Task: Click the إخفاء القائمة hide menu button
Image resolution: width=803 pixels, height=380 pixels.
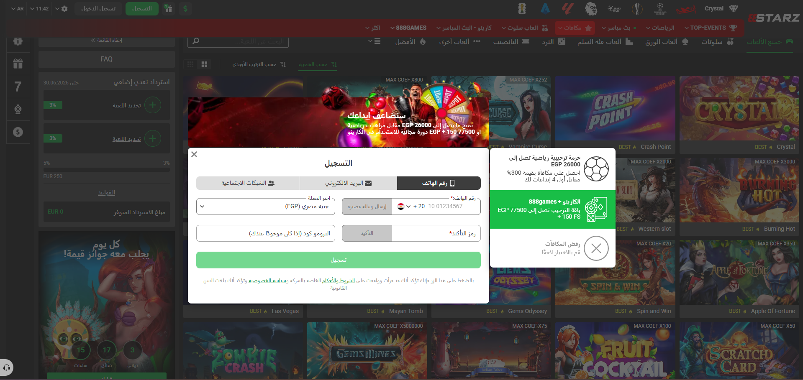Action: (107, 41)
